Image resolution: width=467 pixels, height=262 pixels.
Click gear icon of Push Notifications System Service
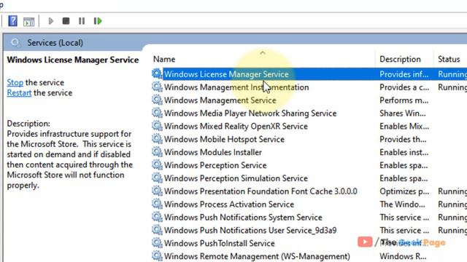157,217
